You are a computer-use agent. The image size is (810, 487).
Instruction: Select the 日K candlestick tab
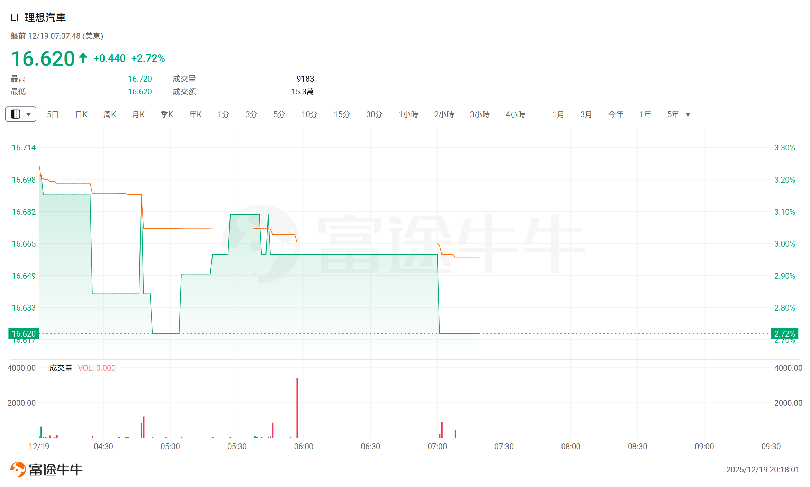[81, 114]
